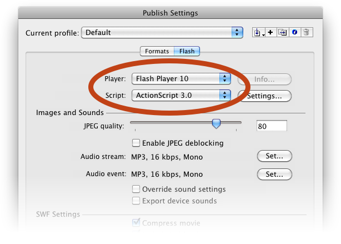
Task: Click the JPEG quality value field
Action: [x=272, y=126]
